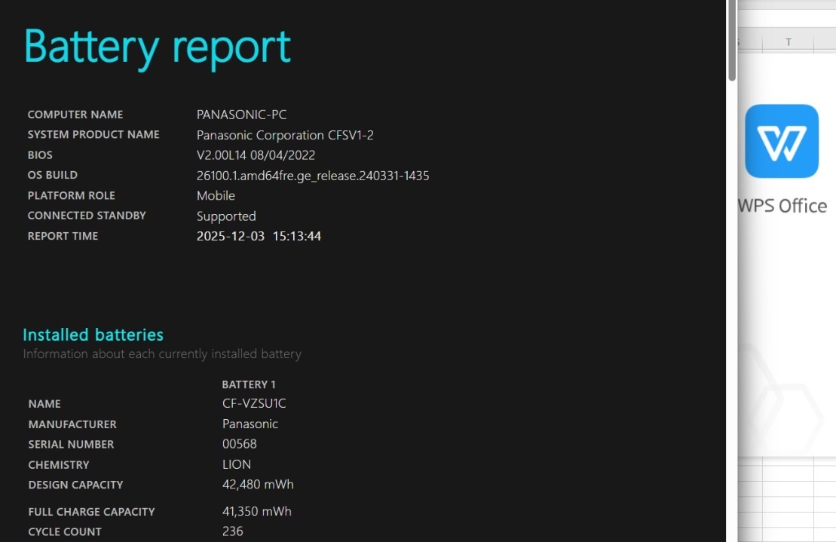Viewport: 836px width, 542px height.
Task: Click the SYSTEM PRODUCT NAME label
Action: pyautogui.click(x=93, y=135)
